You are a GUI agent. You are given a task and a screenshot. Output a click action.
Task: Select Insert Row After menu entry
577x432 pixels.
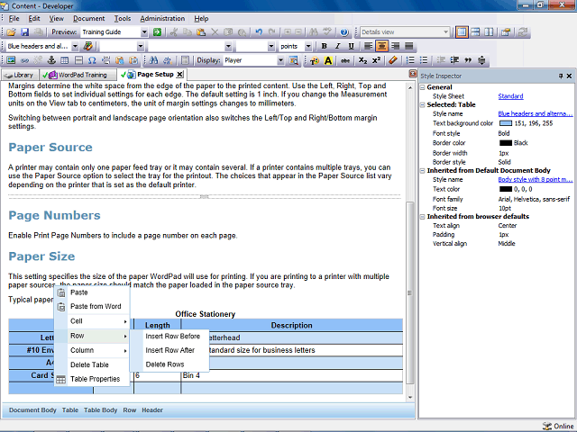(169, 350)
